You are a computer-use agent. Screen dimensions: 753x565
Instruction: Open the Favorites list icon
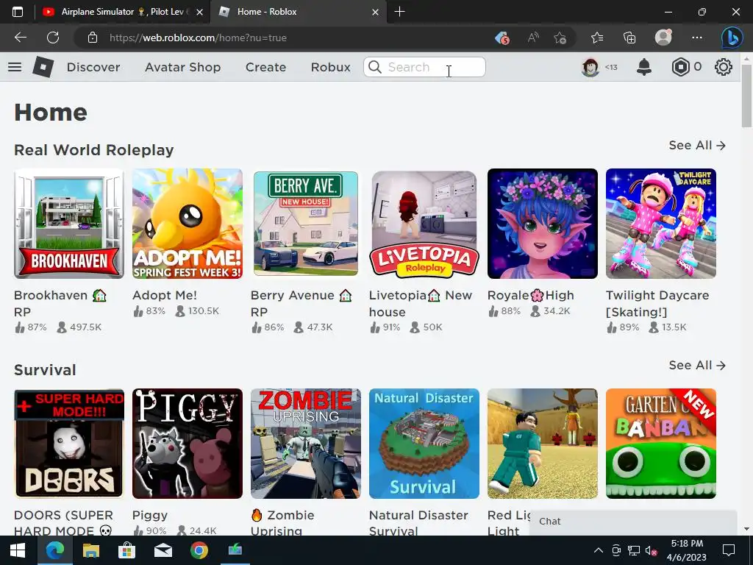(x=597, y=38)
